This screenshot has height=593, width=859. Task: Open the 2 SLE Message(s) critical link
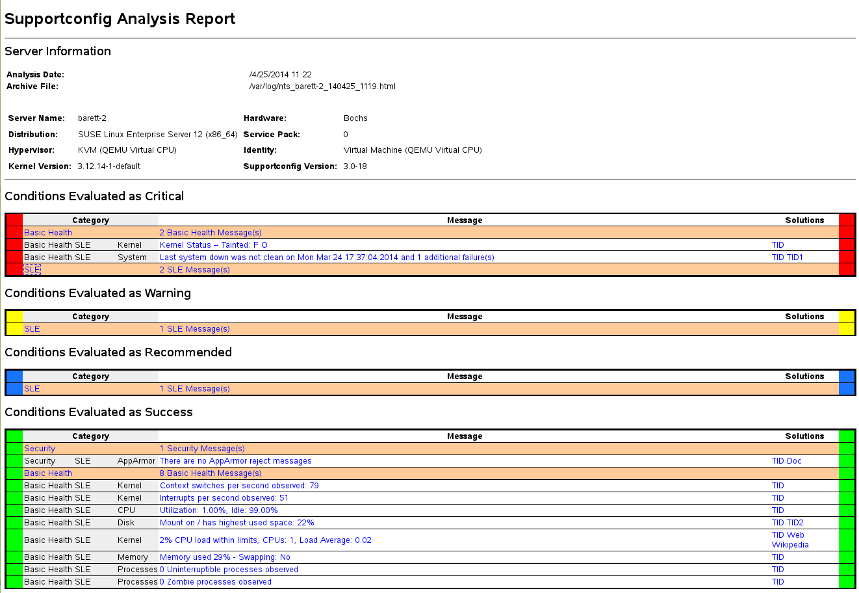pyautogui.click(x=194, y=269)
